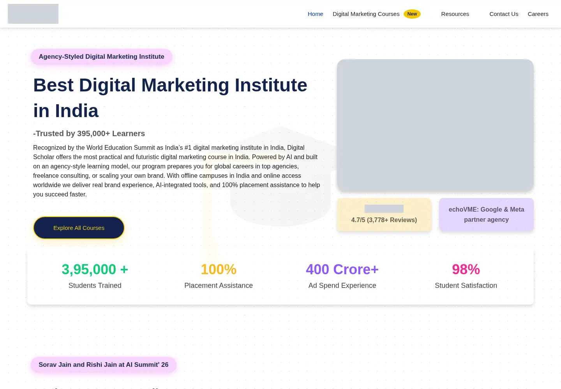Click the large hero image placeholder
Screen dimensions: 561x389
pyautogui.click(x=435, y=125)
